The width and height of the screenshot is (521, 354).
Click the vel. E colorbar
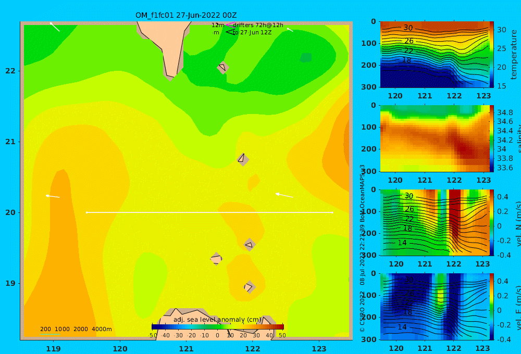tap(491, 307)
